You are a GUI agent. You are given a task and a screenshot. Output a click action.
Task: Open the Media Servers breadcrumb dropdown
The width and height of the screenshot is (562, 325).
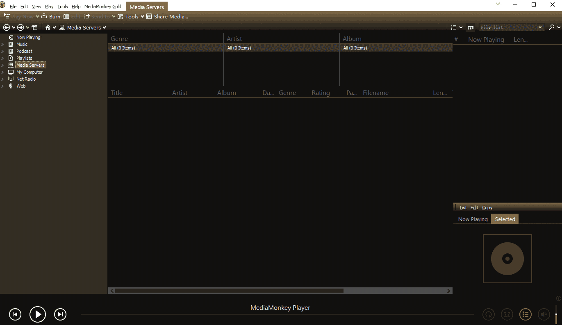(x=105, y=27)
